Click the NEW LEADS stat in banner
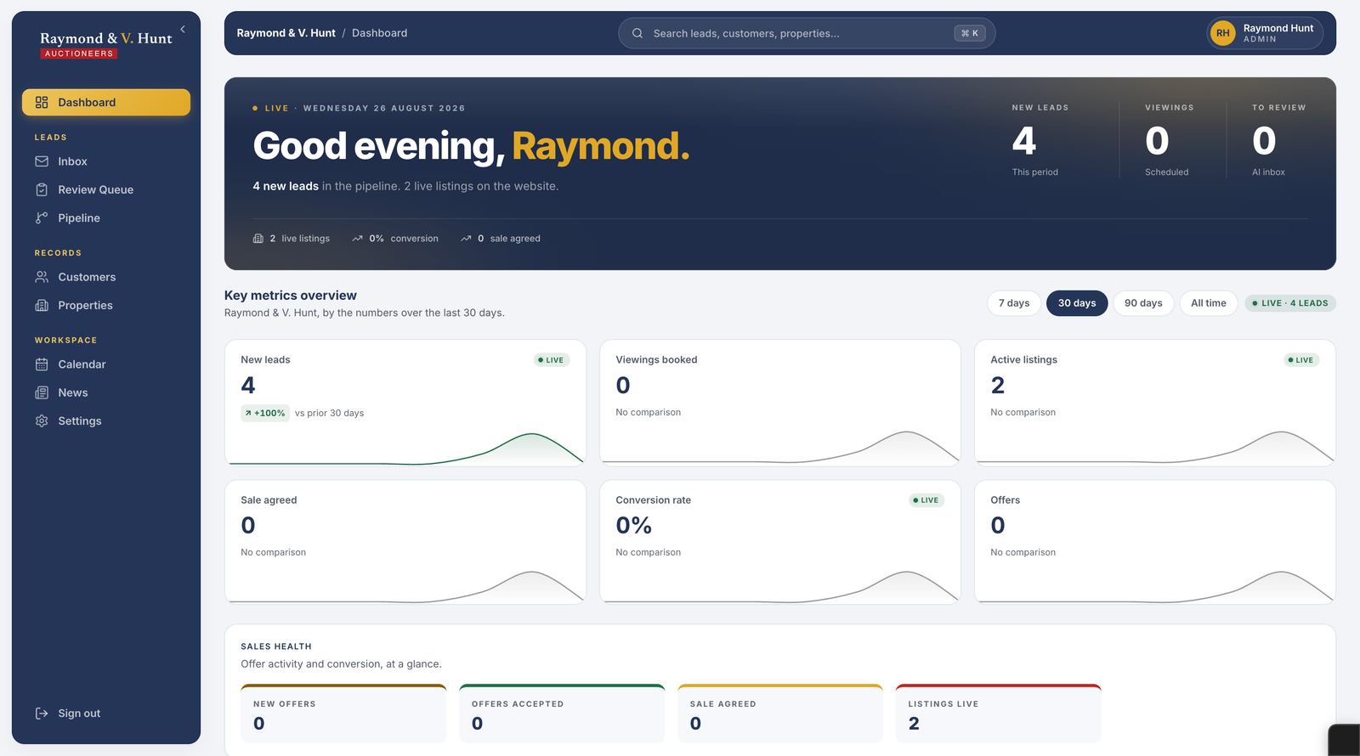The width and height of the screenshot is (1360, 756). pyautogui.click(x=1040, y=140)
